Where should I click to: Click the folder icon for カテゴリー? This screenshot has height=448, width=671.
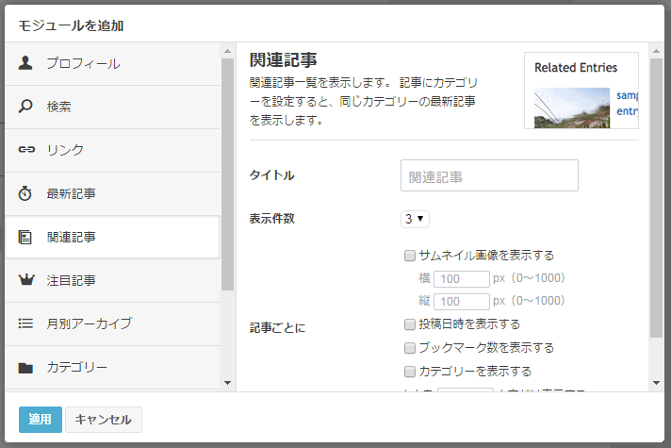25,368
